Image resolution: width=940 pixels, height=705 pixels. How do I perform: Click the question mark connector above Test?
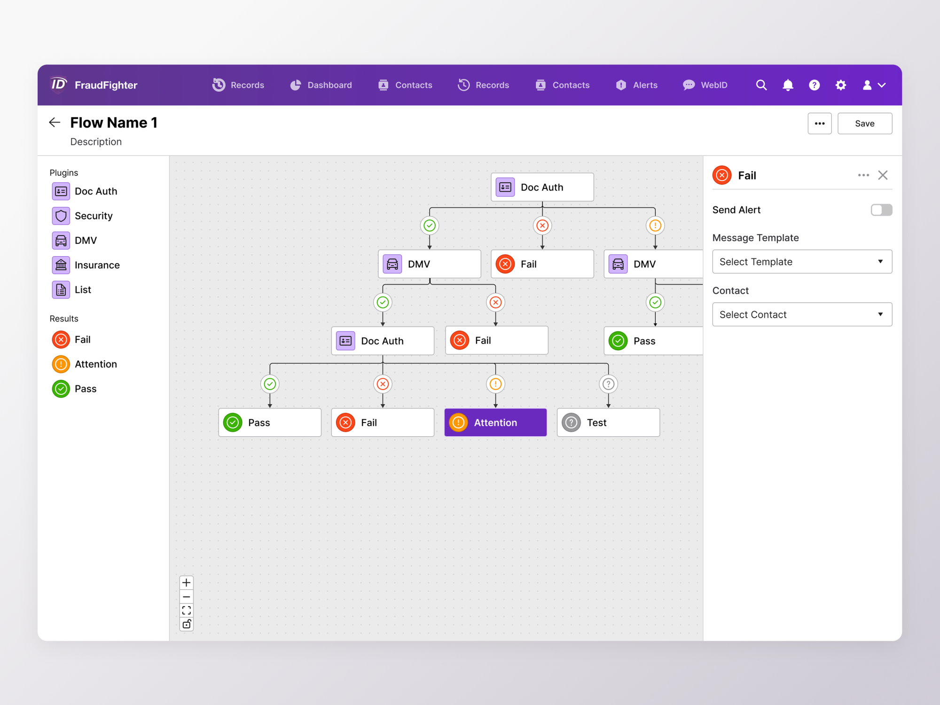(x=608, y=384)
